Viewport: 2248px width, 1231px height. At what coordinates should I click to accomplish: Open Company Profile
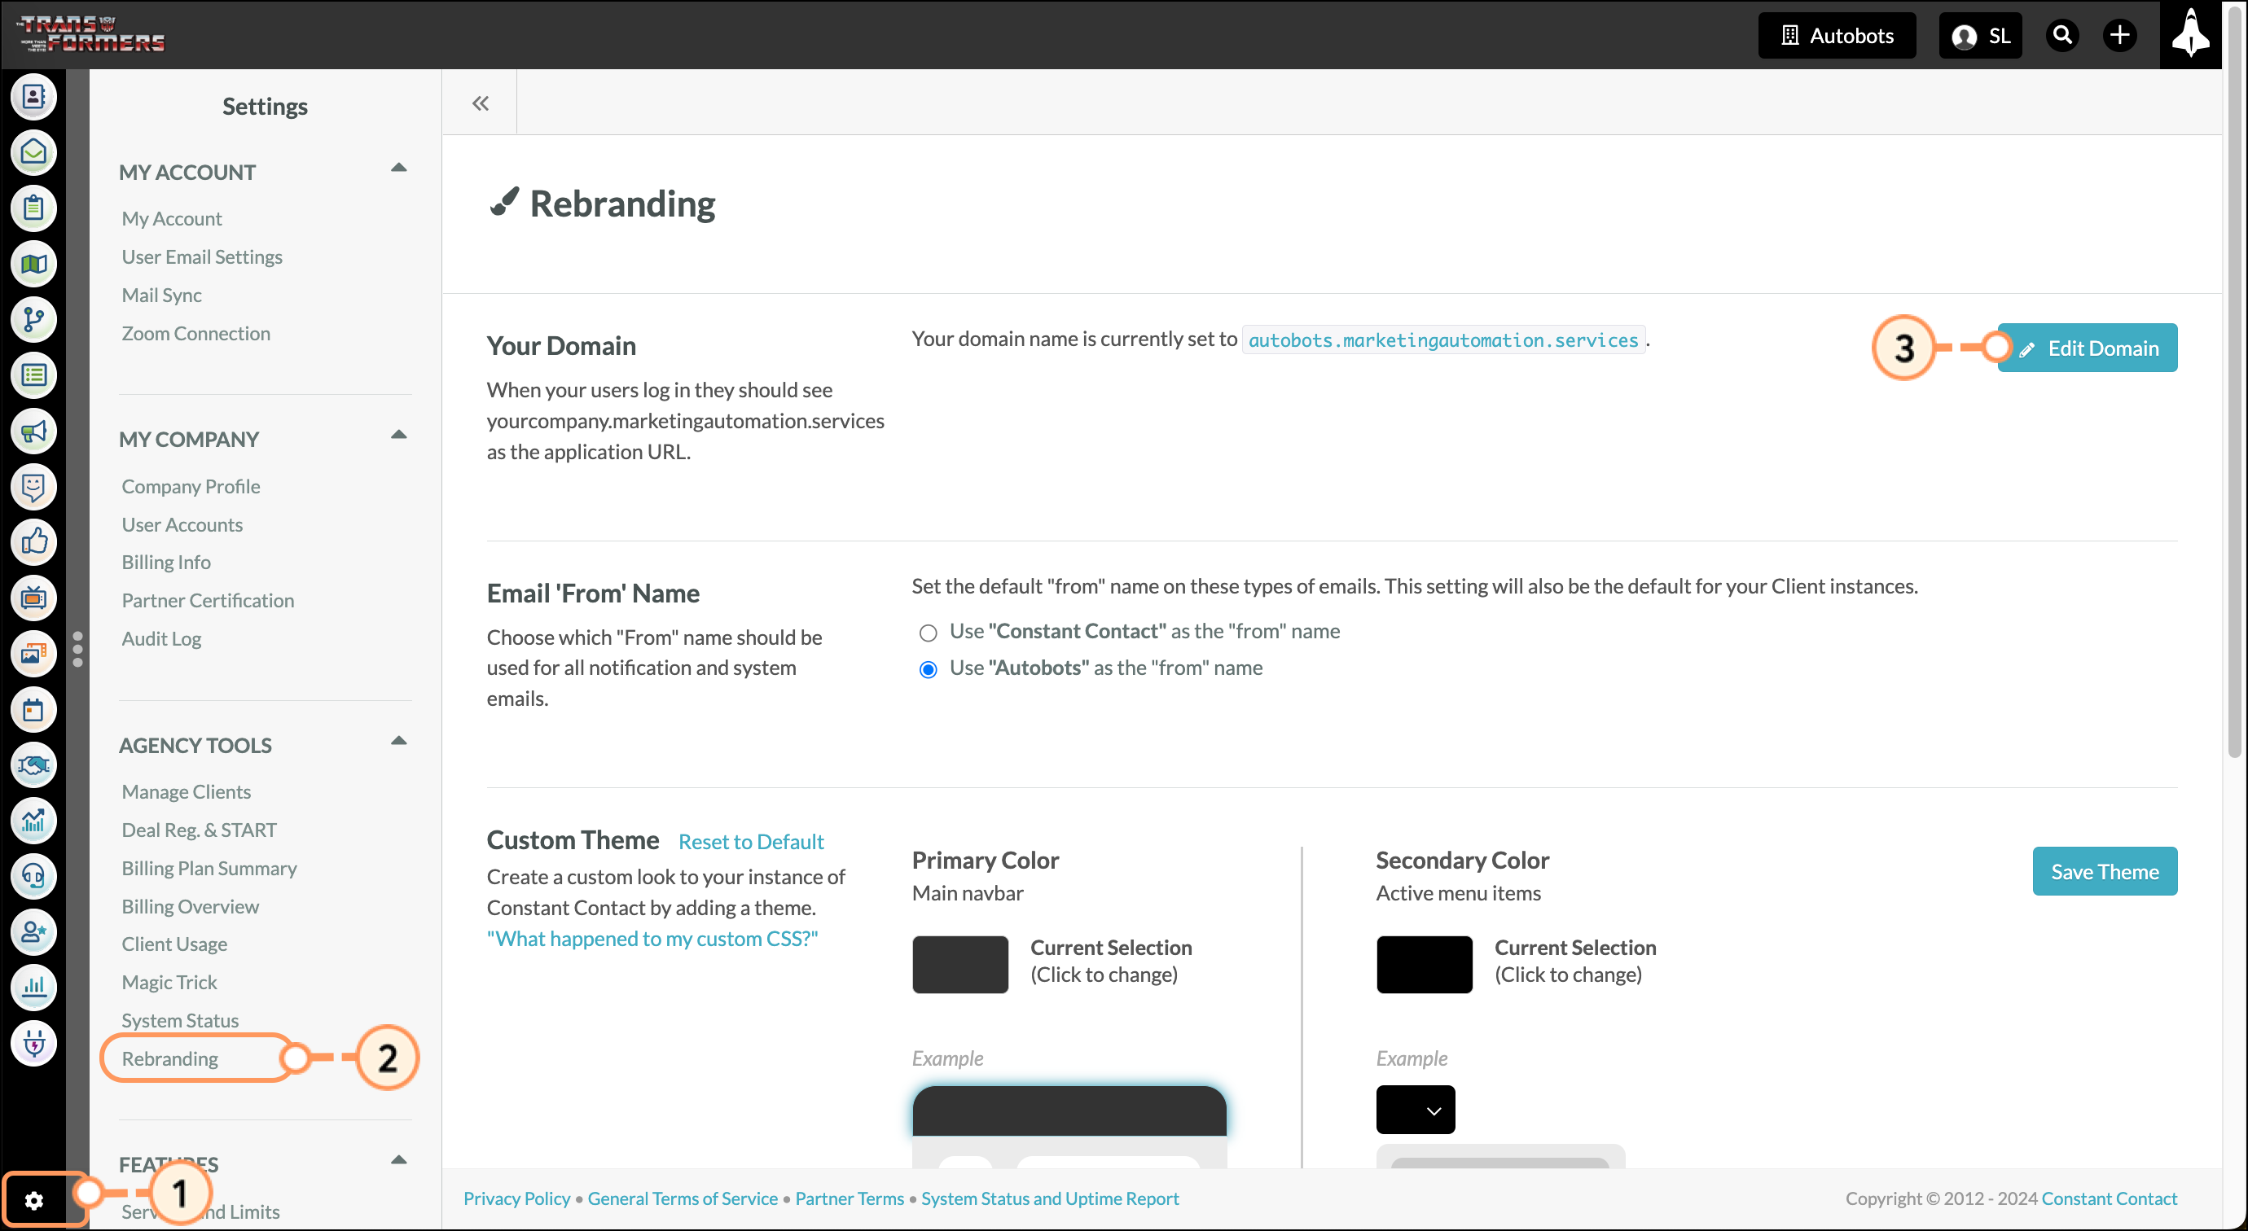click(191, 486)
